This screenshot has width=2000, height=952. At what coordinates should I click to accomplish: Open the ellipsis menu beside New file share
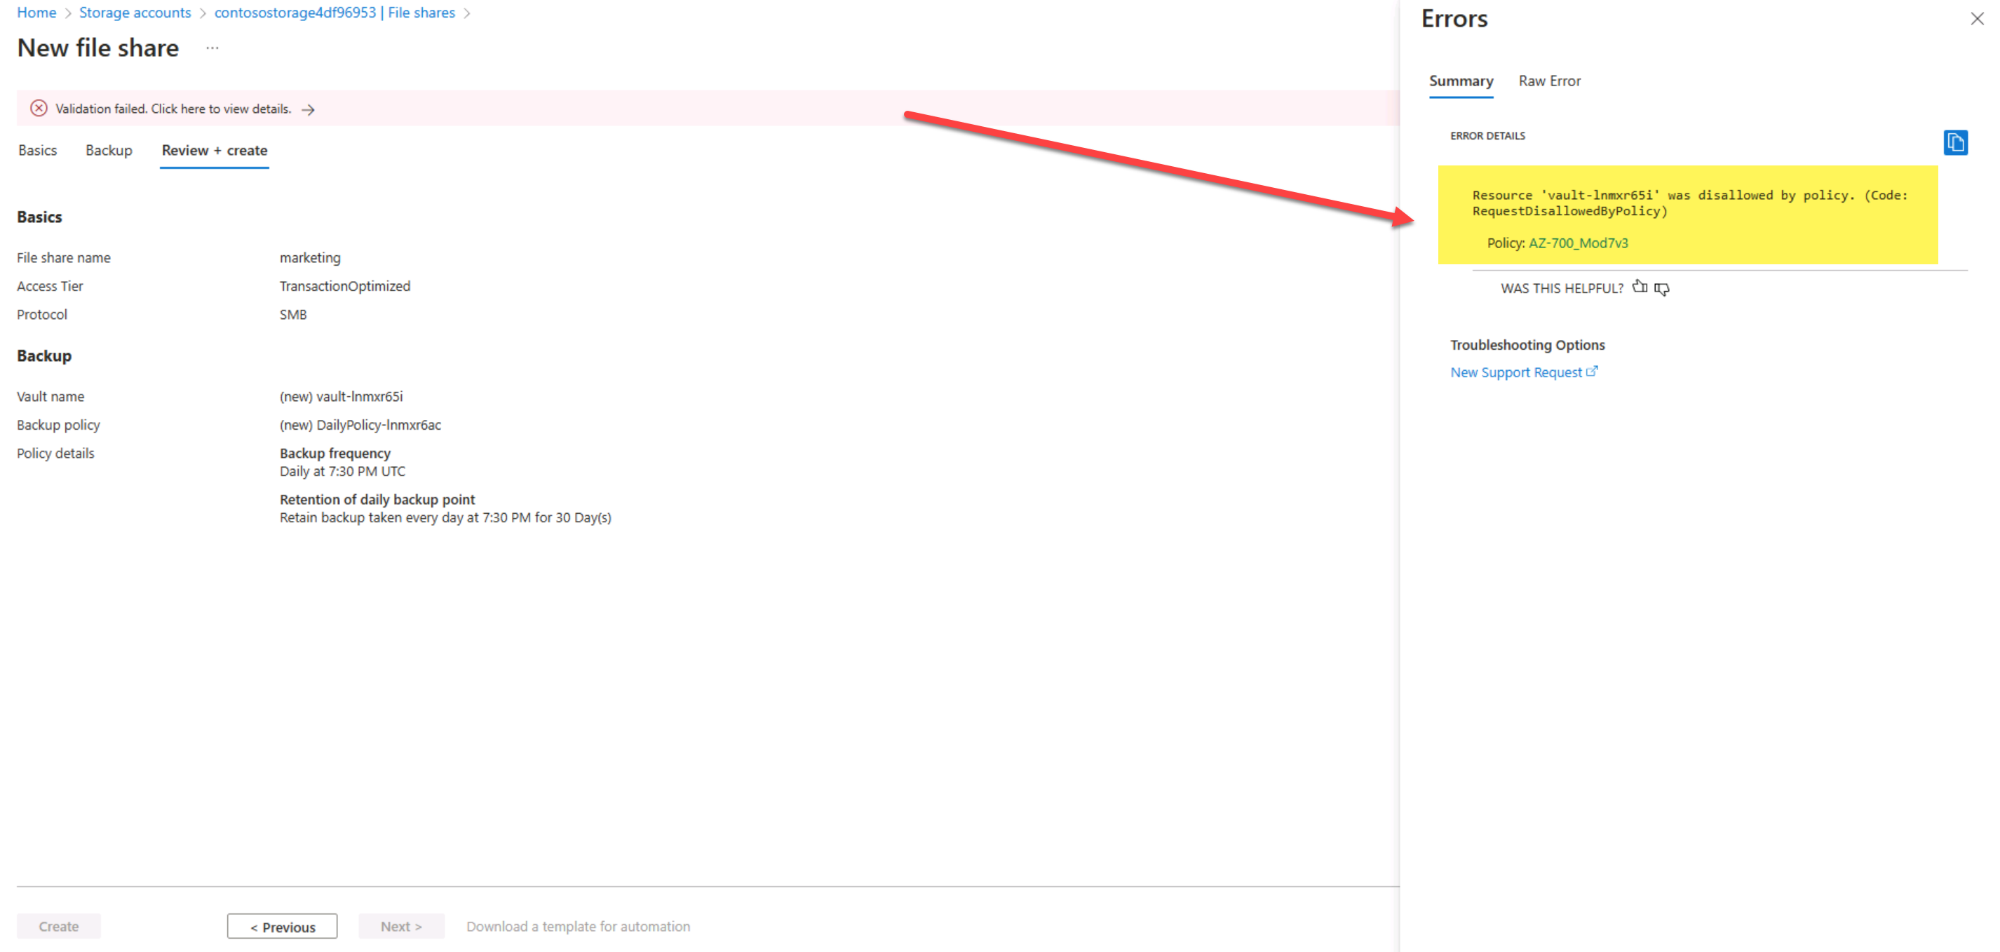click(212, 48)
